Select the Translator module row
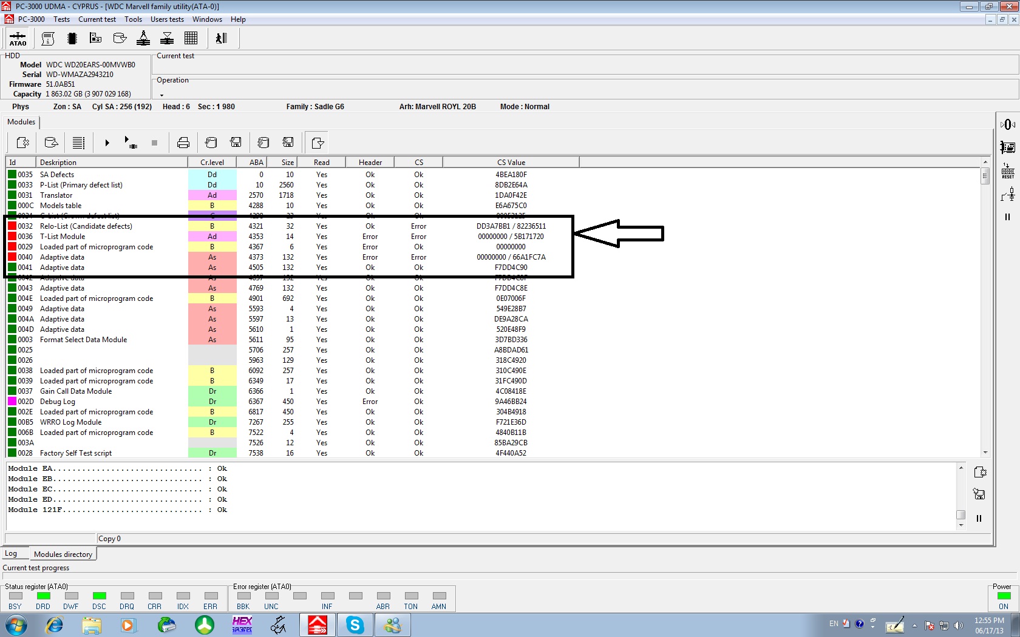 (x=293, y=195)
